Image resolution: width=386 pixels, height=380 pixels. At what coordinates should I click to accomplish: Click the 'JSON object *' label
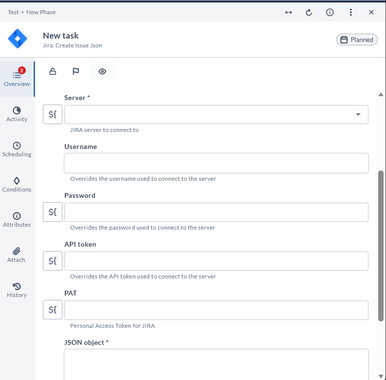(x=86, y=342)
